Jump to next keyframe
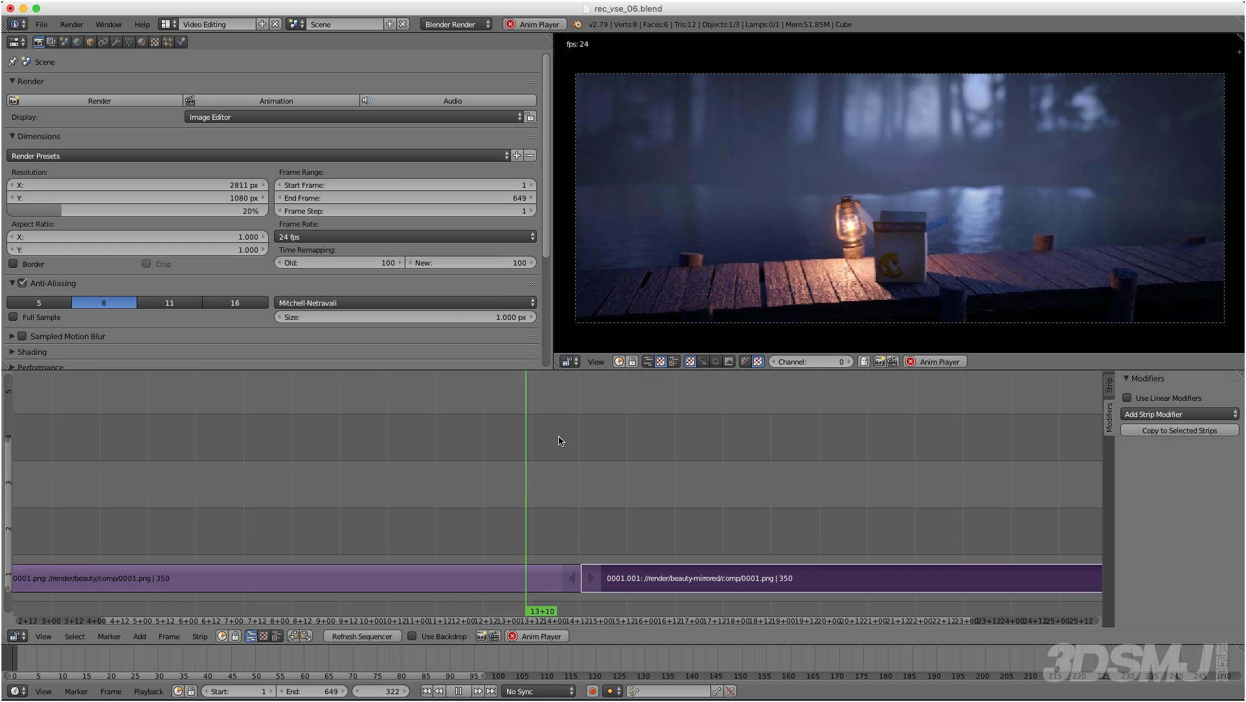This screenshot has height=702, width=1246. 478,692
